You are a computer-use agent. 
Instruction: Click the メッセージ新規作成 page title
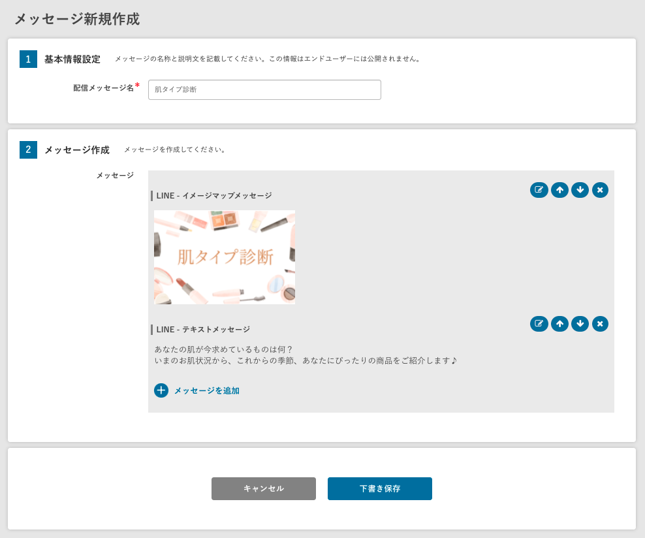(x=77, y=19)
